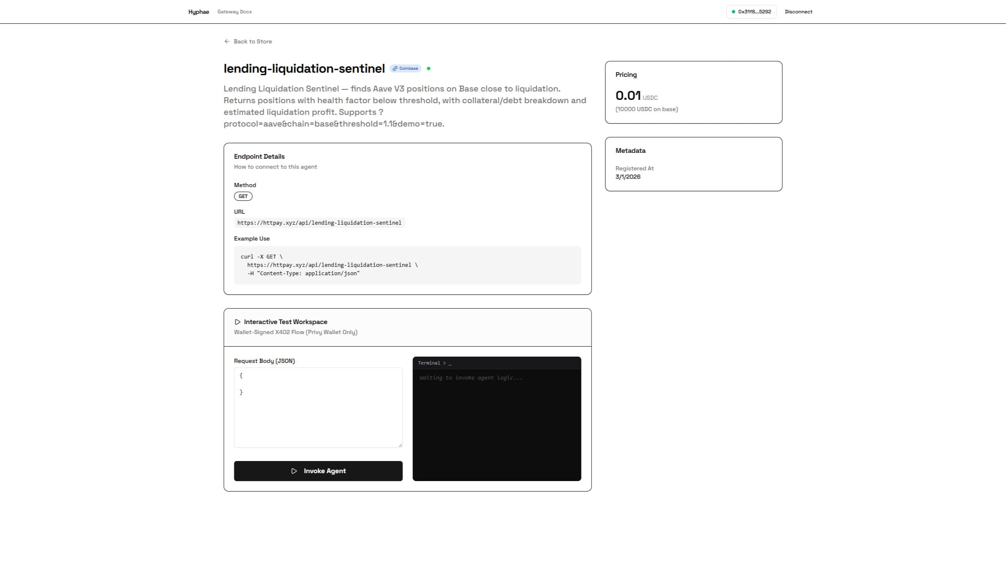Click the curl example code block
The width and height of the screenshot is (1006, 565).
point(407,265)
